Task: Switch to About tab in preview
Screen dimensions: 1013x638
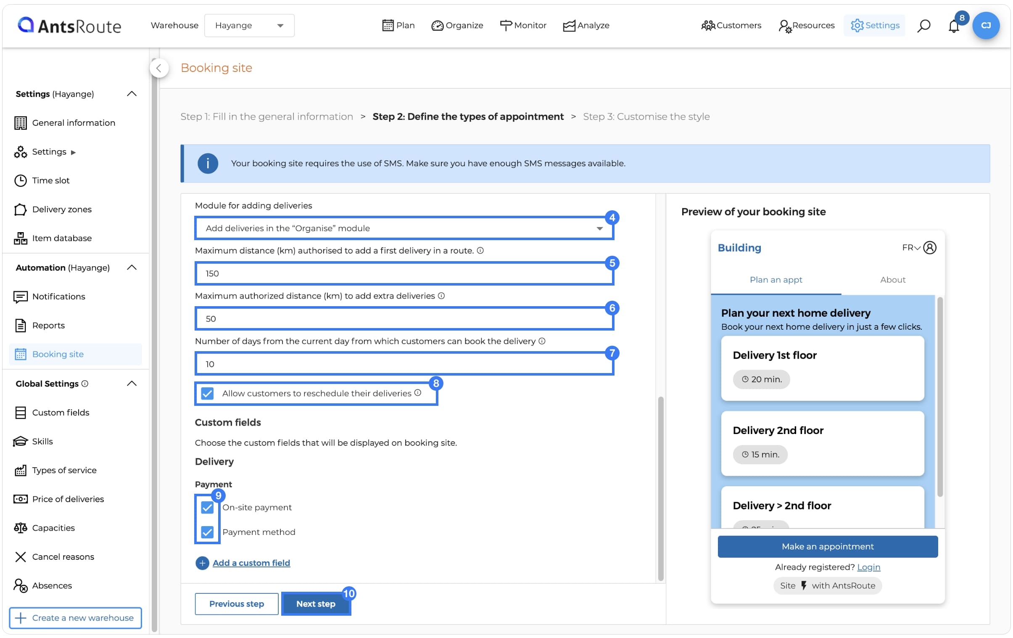Action: (x=893, y=280)
